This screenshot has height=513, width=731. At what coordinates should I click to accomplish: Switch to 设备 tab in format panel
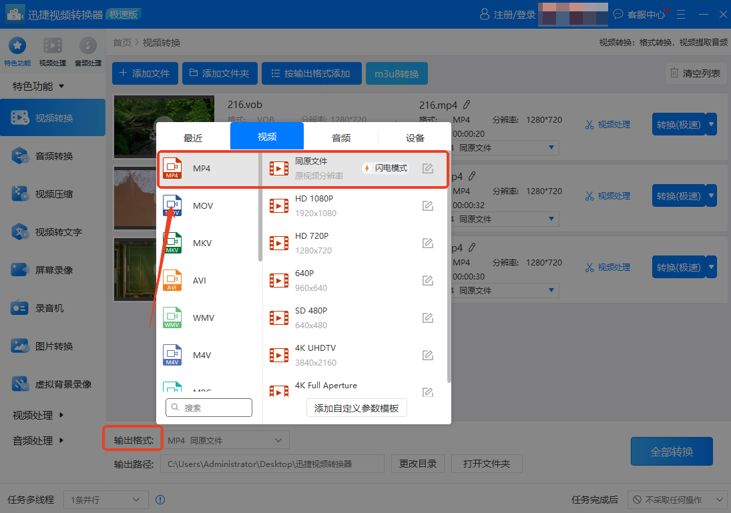pos(415,138)
